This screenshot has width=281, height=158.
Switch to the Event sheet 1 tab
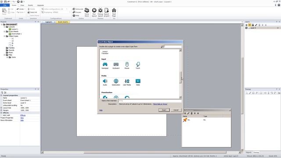pos(63,22)
